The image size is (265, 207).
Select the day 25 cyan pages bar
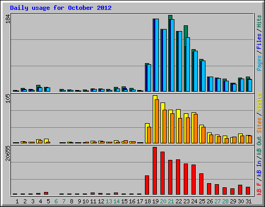[203, 76]
